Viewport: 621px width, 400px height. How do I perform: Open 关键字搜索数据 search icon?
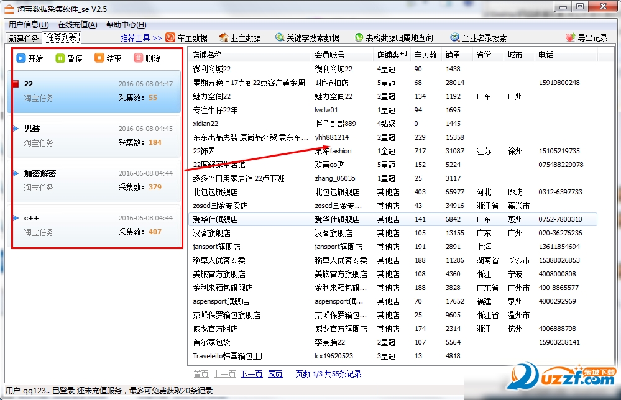[x=280, y=38]
